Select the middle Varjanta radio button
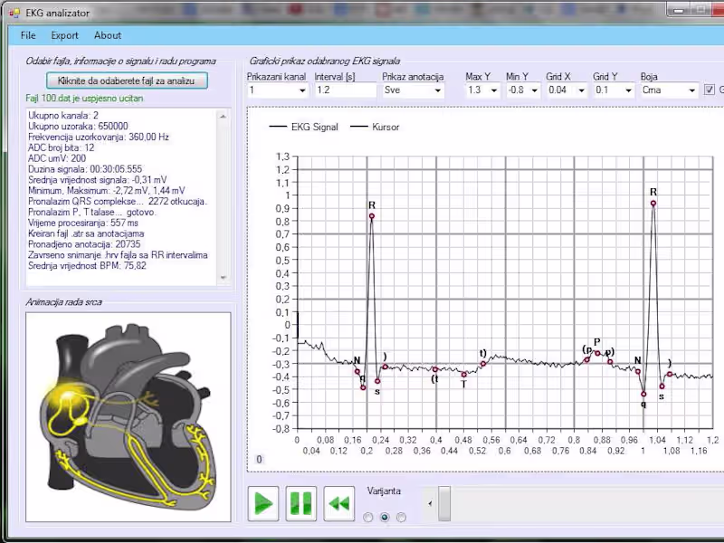This screenshot has height=543, width=724. point(384,517)
